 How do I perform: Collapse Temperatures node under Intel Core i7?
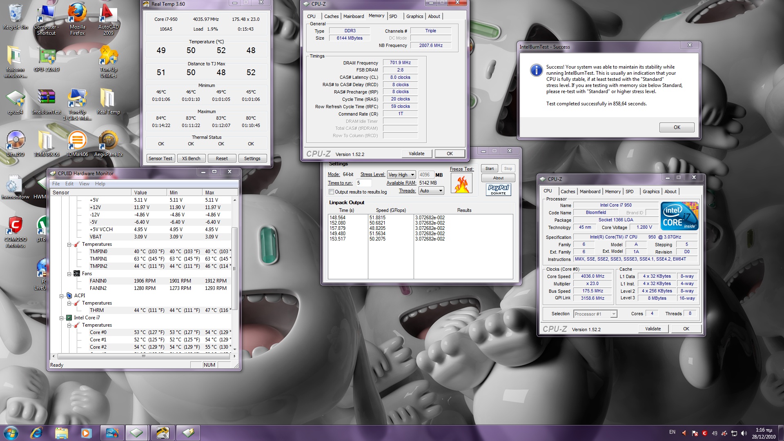coord(69,325)
